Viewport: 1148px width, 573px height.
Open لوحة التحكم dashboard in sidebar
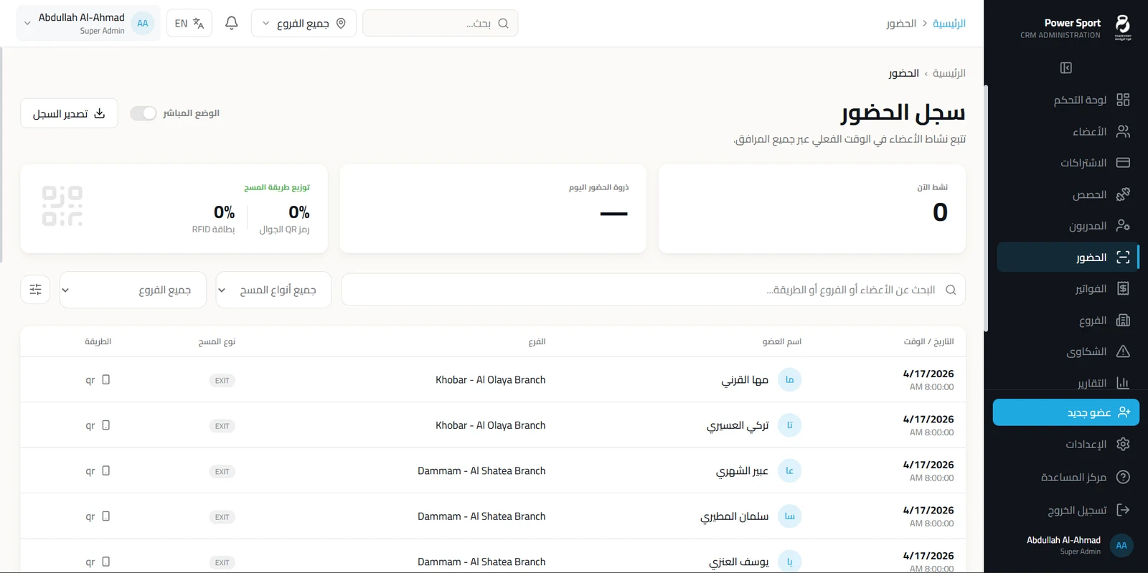(x=1068, y=100)
